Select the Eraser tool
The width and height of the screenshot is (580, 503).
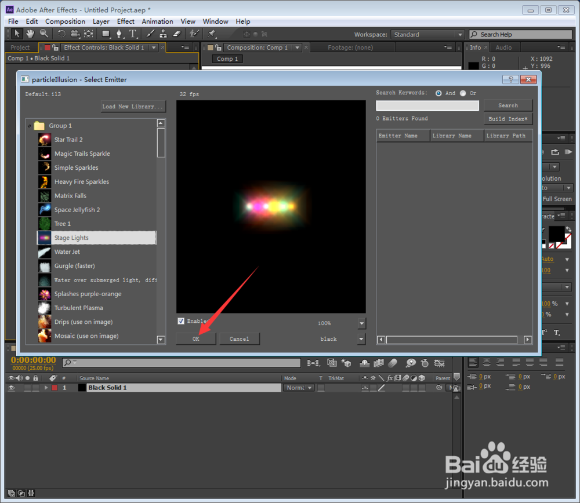coord(177,34)
